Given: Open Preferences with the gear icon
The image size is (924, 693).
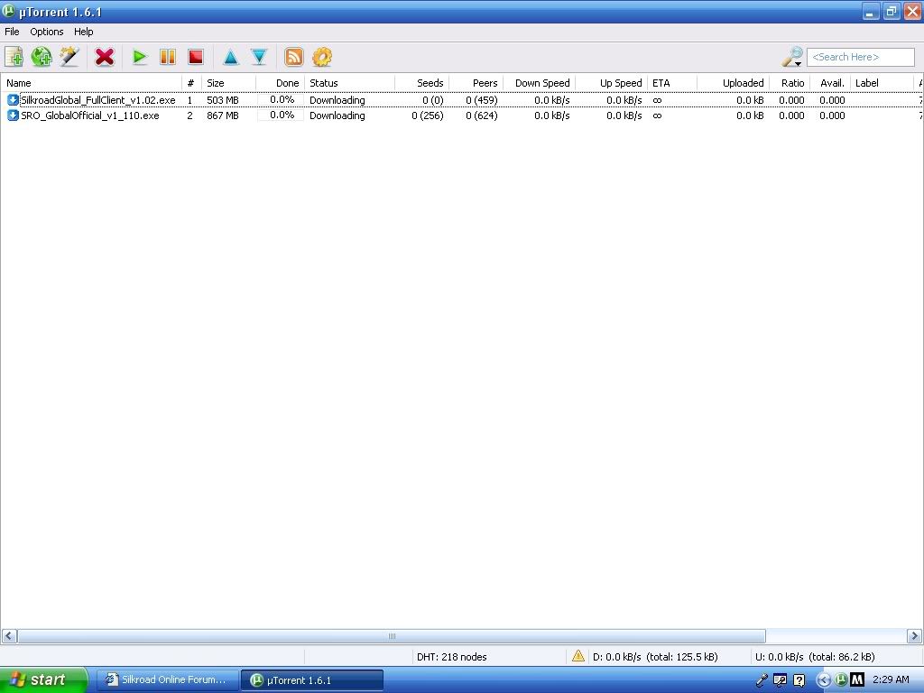Looking at the screenshot, I should tap(322, 57).
